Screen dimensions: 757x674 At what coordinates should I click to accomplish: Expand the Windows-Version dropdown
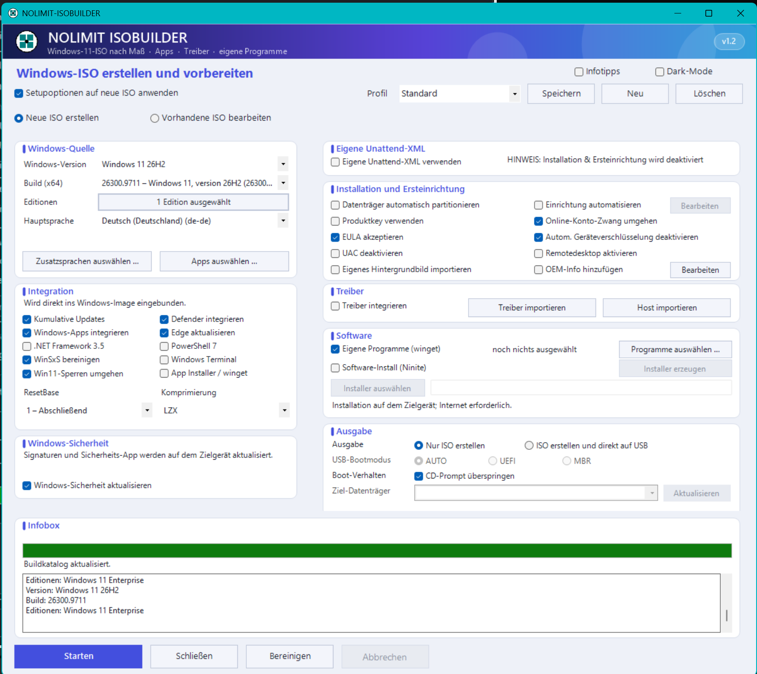pos(194,164)
